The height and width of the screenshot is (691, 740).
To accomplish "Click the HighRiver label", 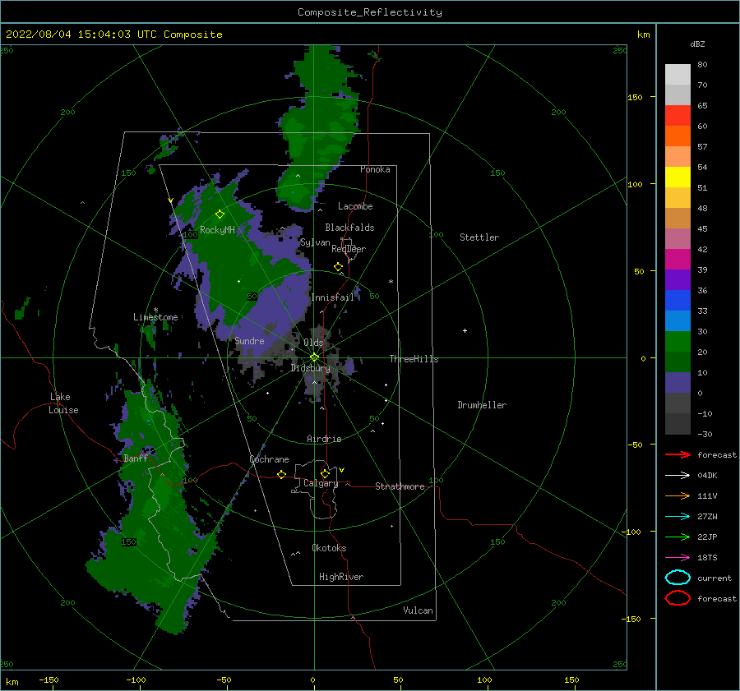I will [340, 577].
